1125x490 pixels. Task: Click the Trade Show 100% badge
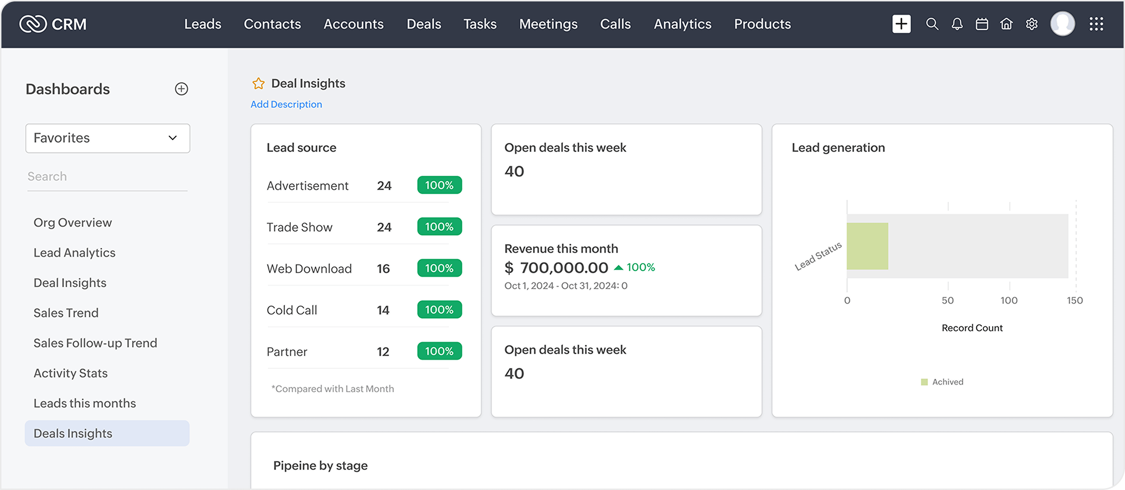click(x=439, y=226)
